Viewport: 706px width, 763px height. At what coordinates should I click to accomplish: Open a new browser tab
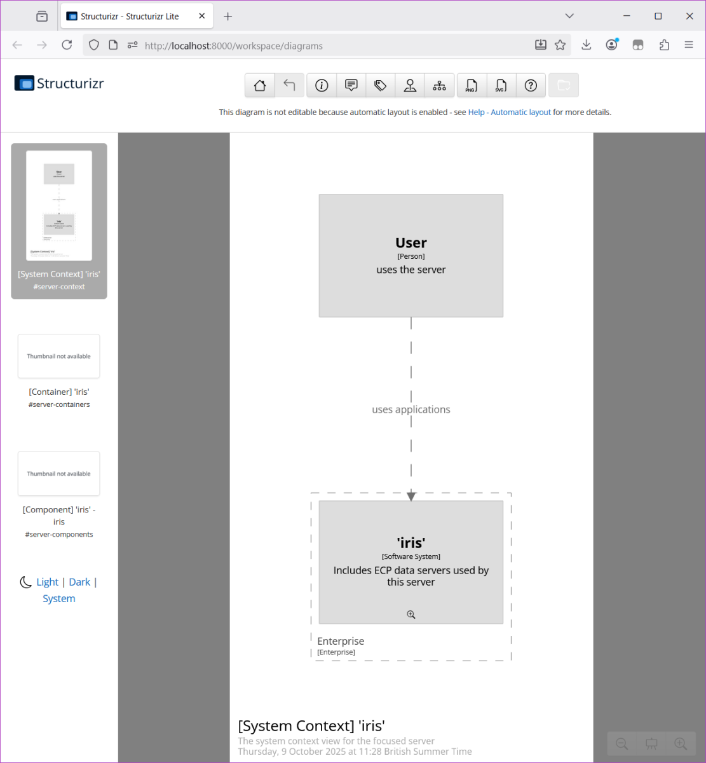pyautogui.click(x=228, y=17)
